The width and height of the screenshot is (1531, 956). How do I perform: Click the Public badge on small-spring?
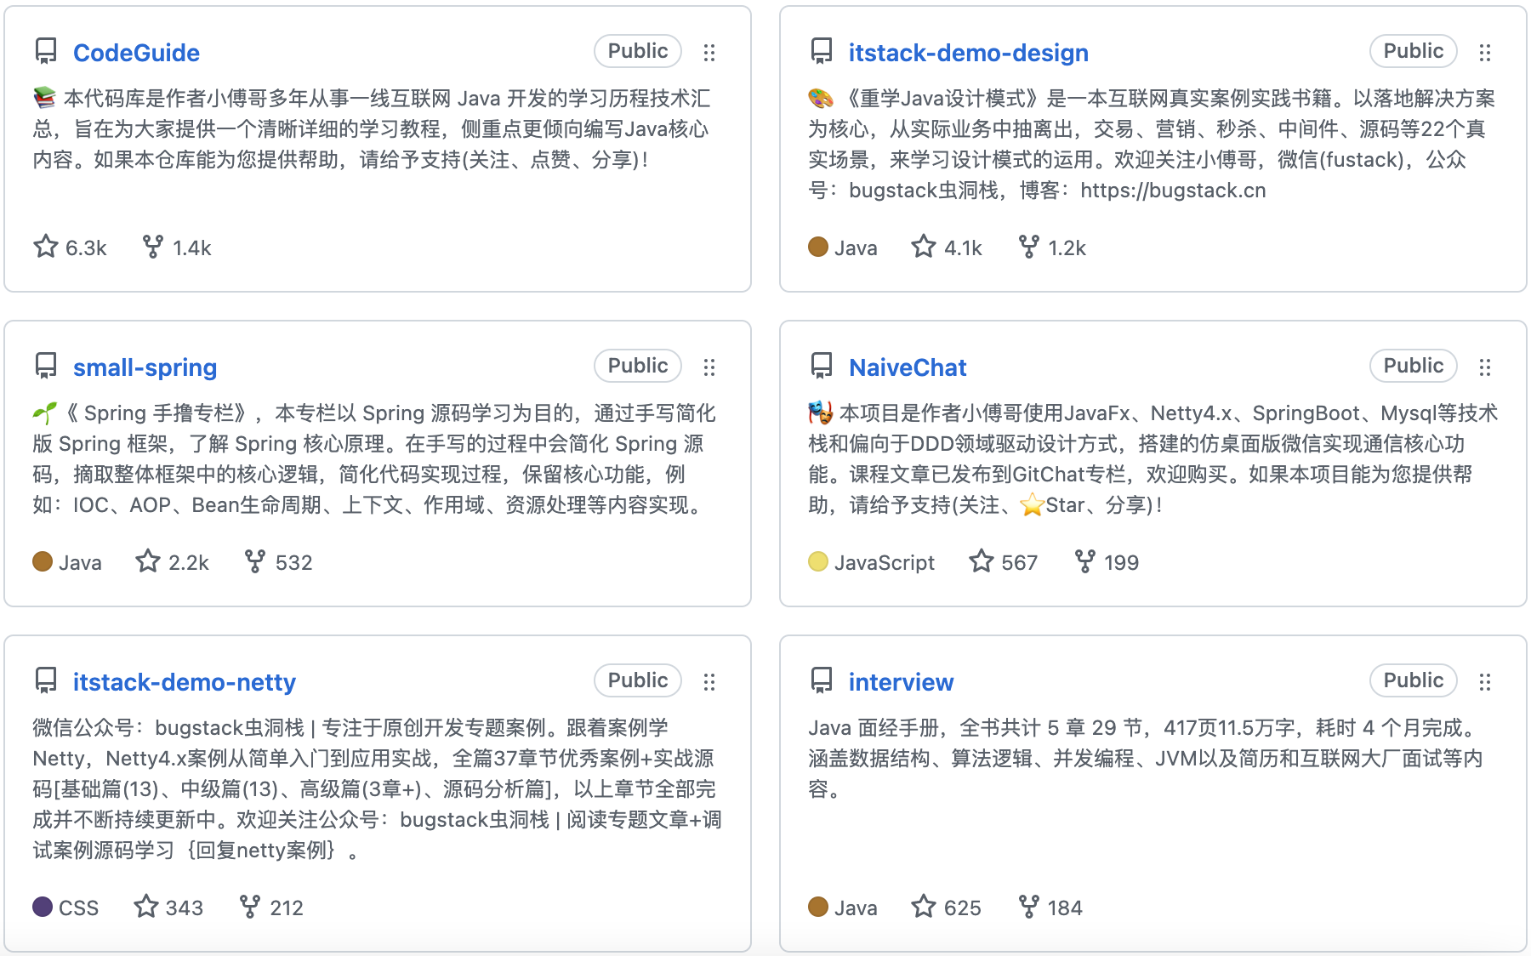637,366
